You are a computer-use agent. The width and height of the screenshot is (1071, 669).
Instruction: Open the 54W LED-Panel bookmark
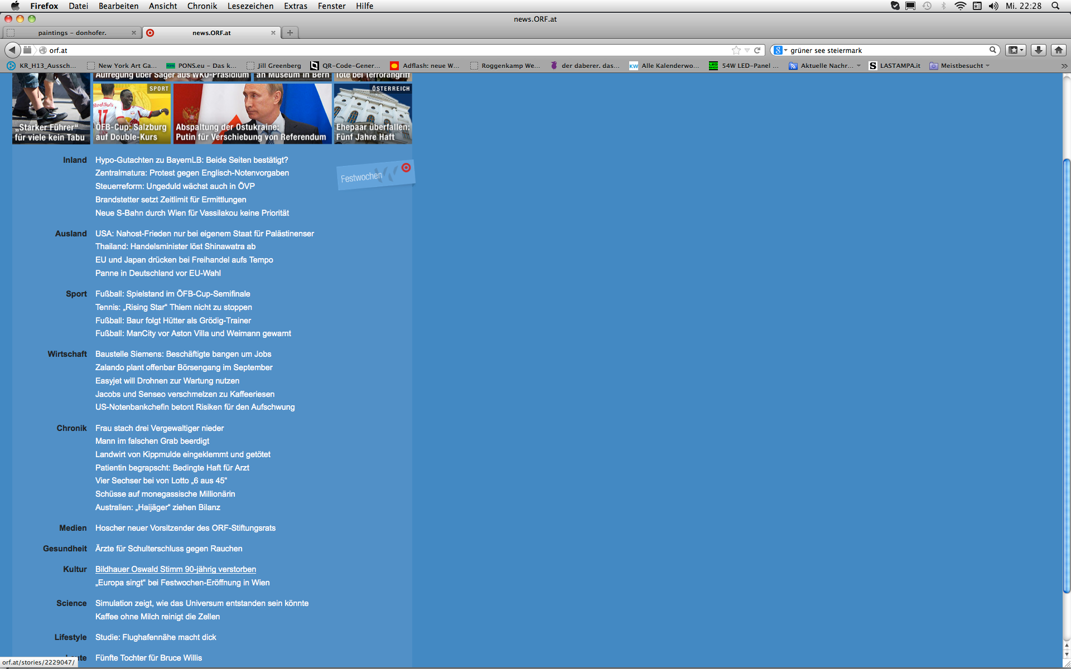pos(744,66)
